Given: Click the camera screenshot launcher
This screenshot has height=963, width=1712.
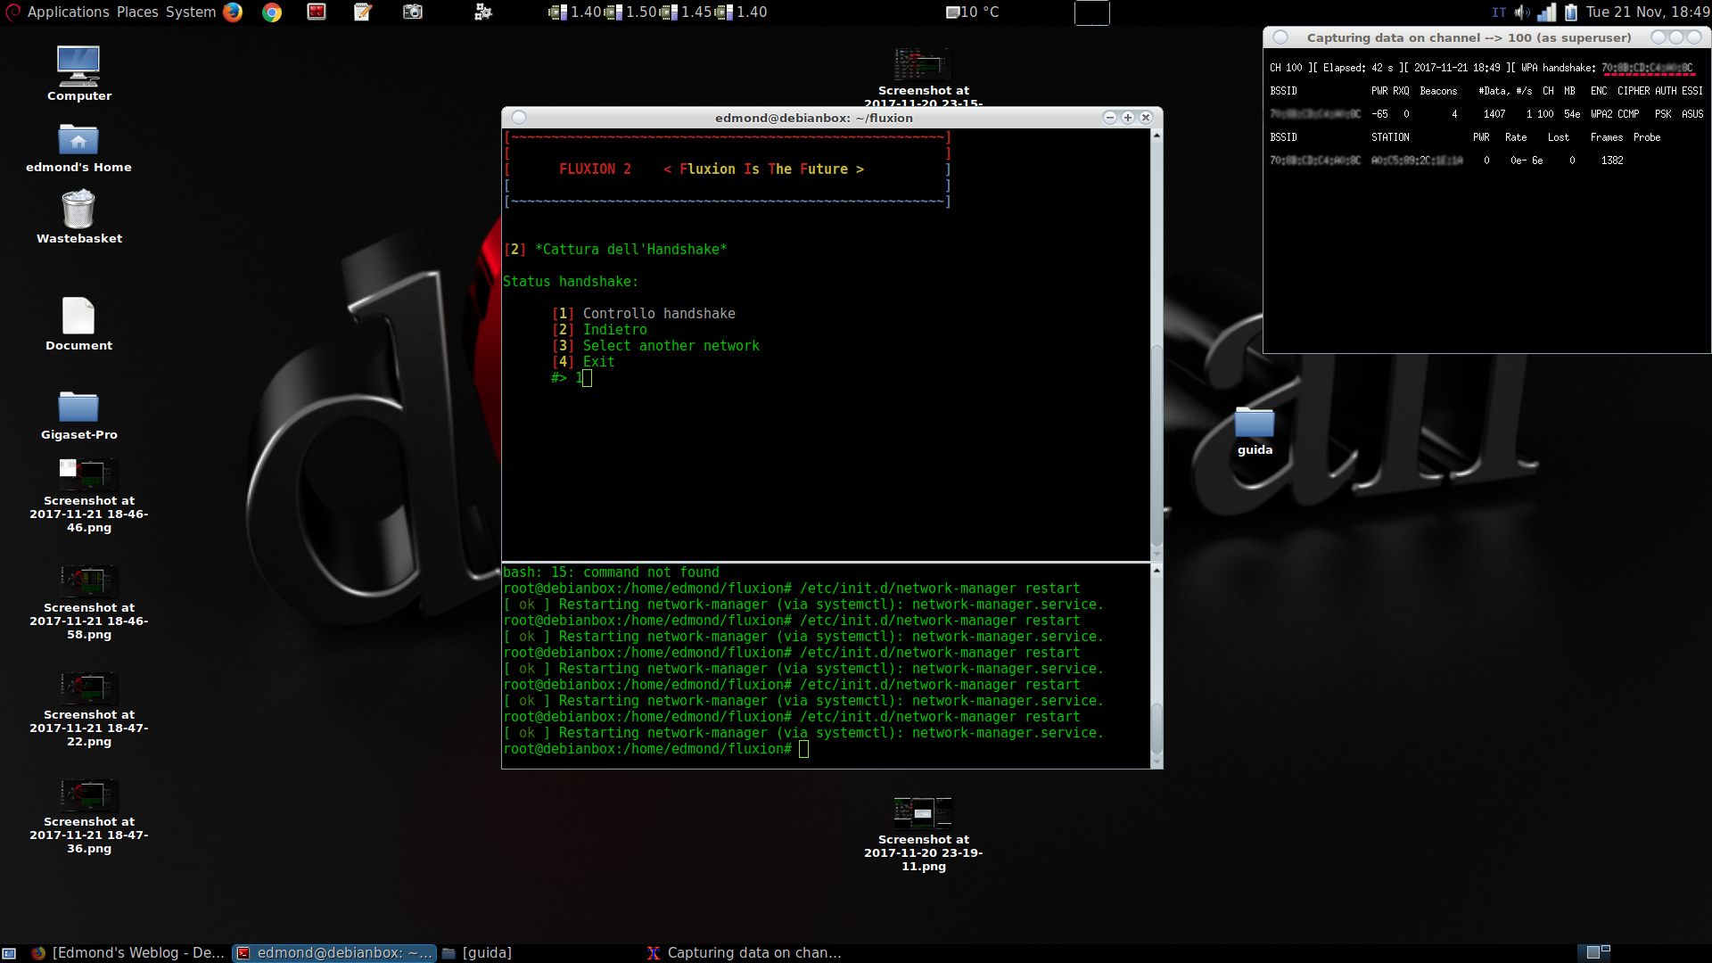Looking at the screenshot, I should click(412, 12).
